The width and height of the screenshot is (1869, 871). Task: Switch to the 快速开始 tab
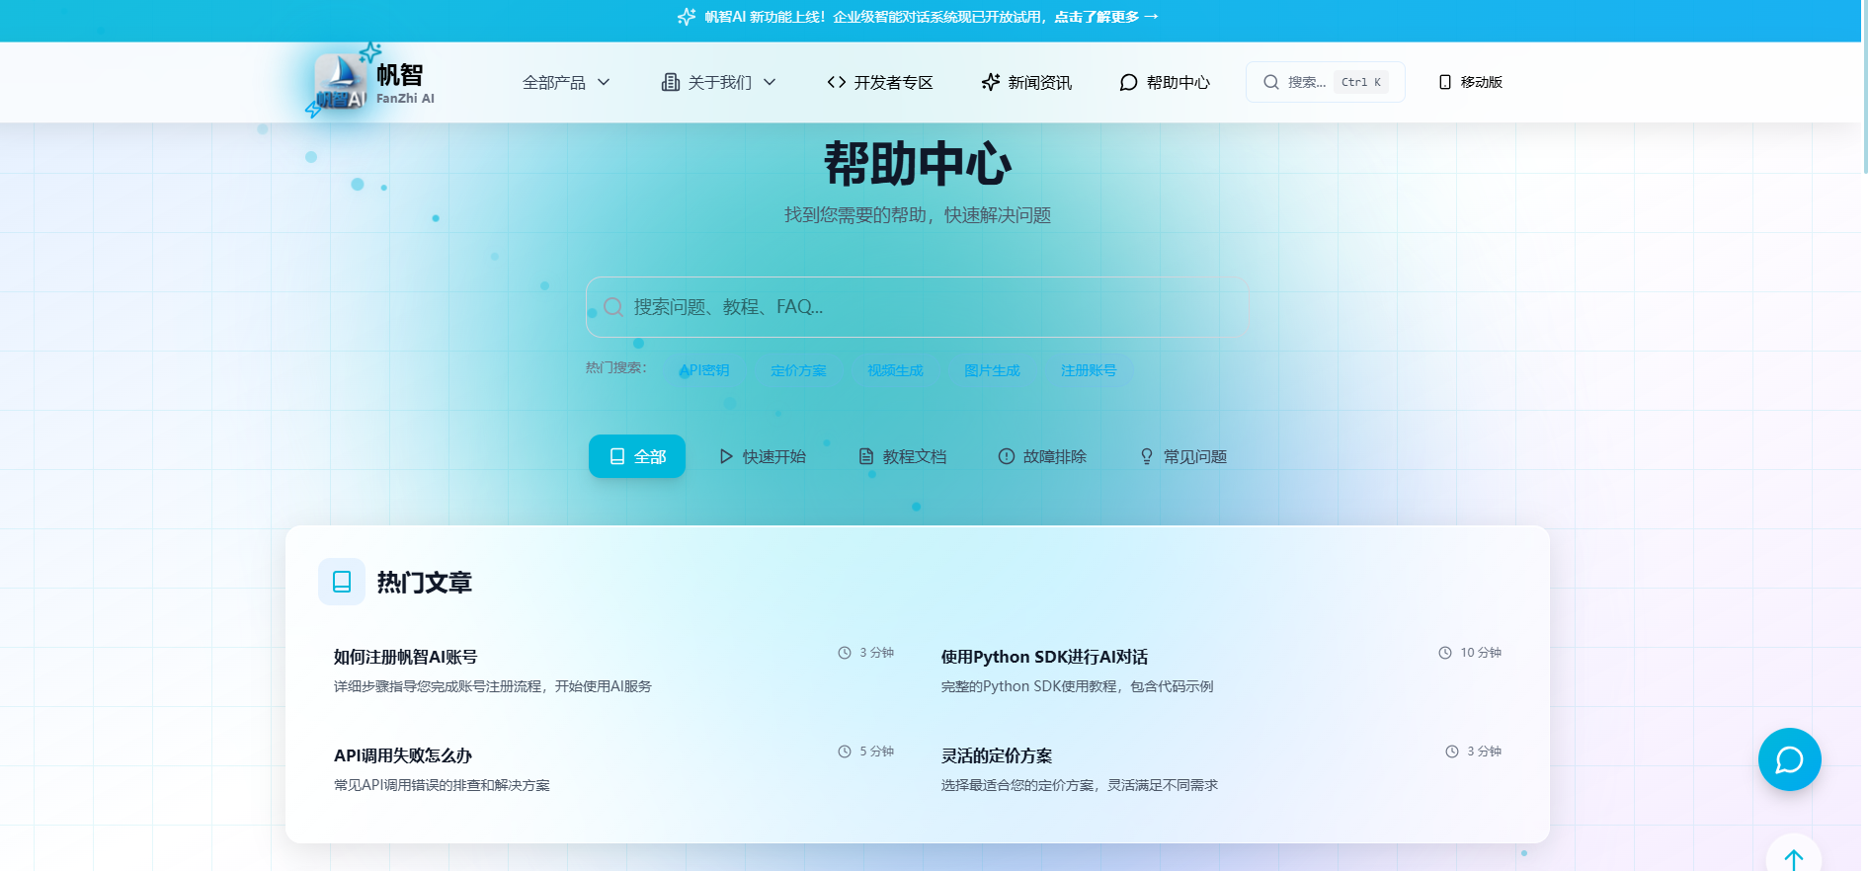click(x=762, y=456)
